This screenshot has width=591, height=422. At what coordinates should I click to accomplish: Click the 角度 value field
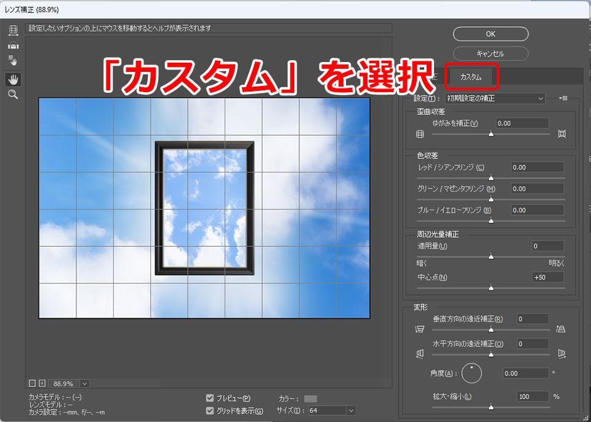(x=526, y=373)
